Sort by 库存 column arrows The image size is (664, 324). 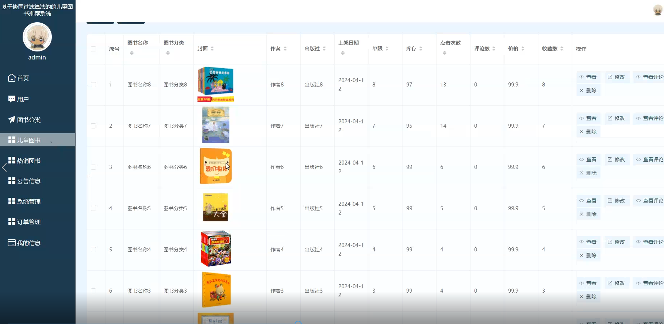click(x=421, y=49)
